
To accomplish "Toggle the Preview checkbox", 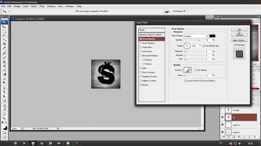I will [x=235, y=45].
